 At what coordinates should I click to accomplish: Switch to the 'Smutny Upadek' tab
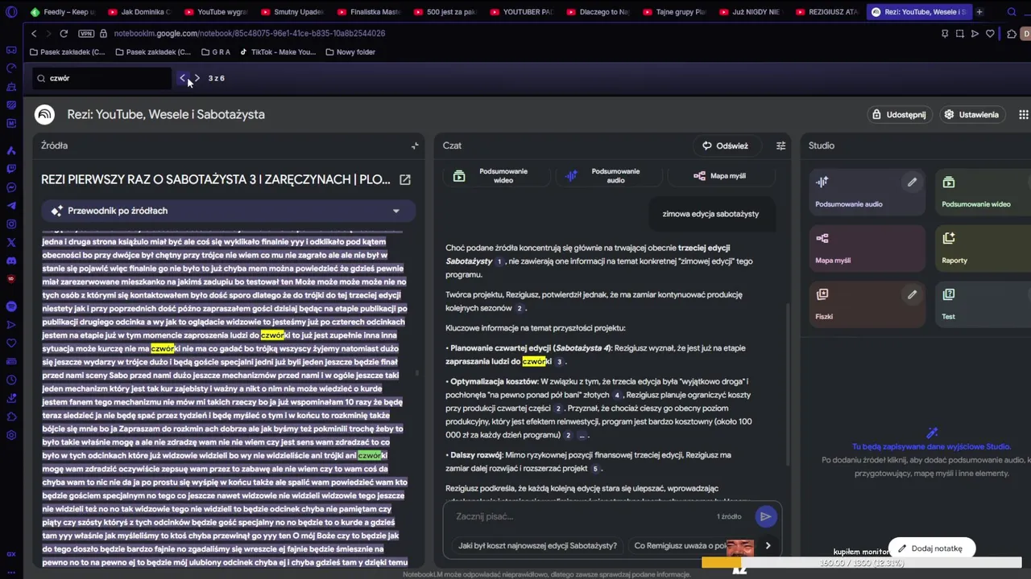pyautogui.click(x=291, y=12)
